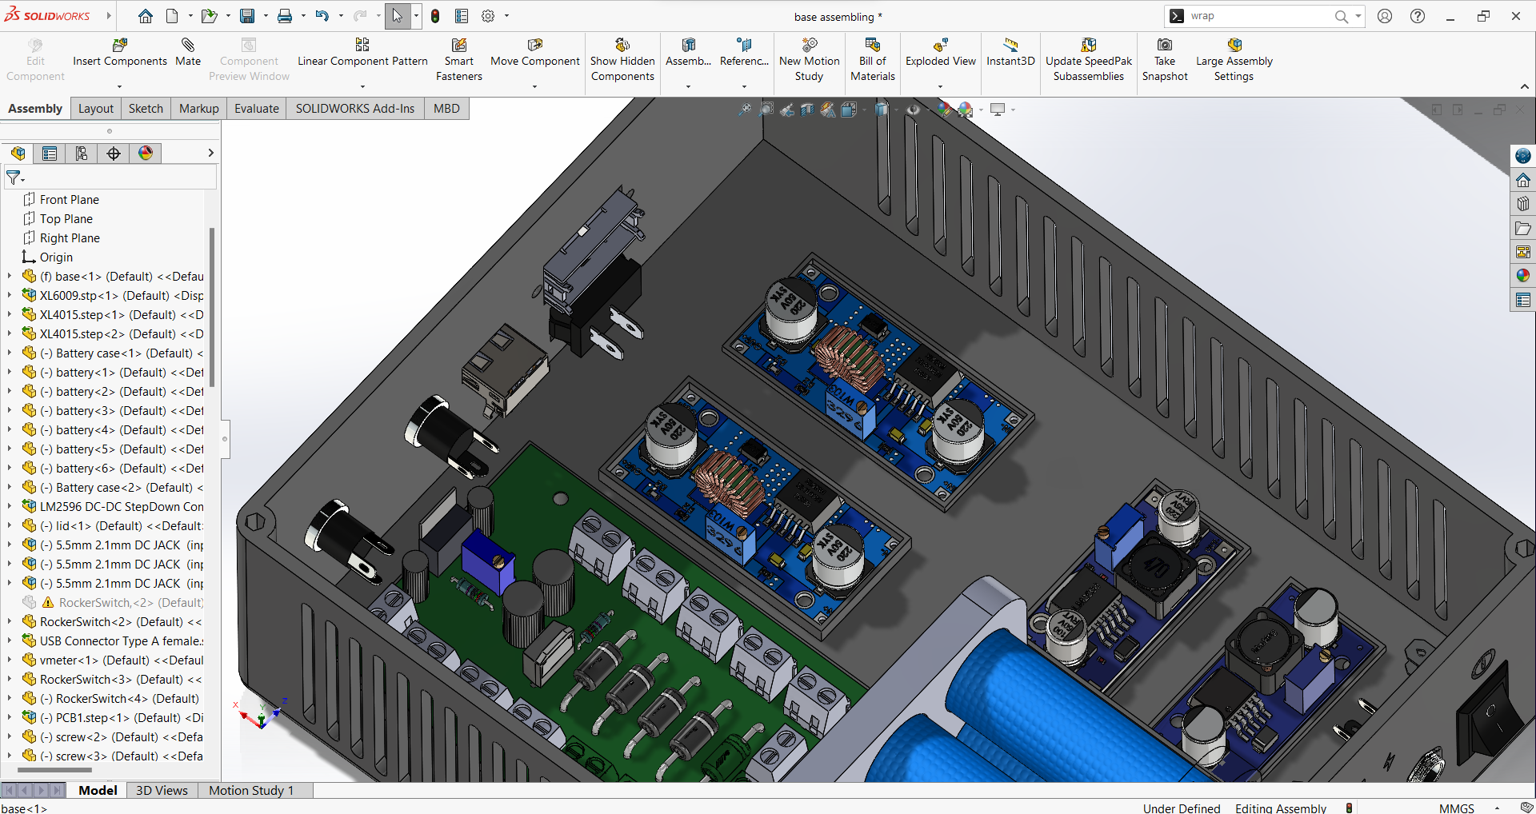This screenshot has width=1536, height=814.
Task: Toggle the Section View in heads-up toolbar
Action: pyautogui.click(x=806, y=110)
